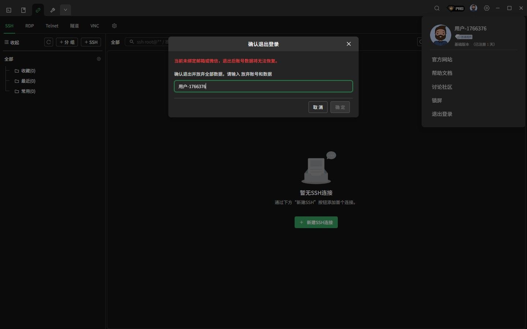Open 讨论社区 from user menu
Viewport: 527px width, 329px height.
tap(442, 87)
